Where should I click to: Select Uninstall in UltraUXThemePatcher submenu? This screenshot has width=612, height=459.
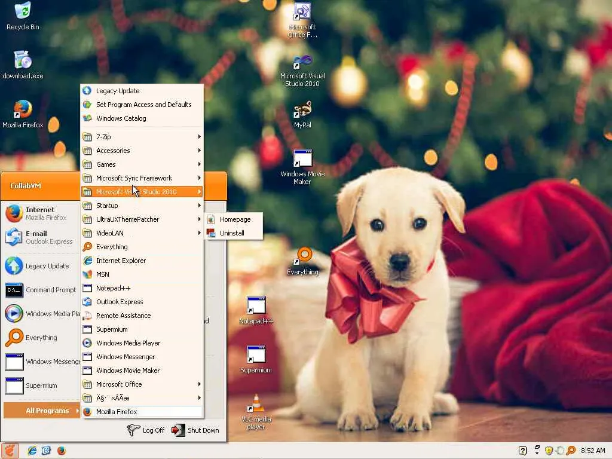click(x=234, y=233)
